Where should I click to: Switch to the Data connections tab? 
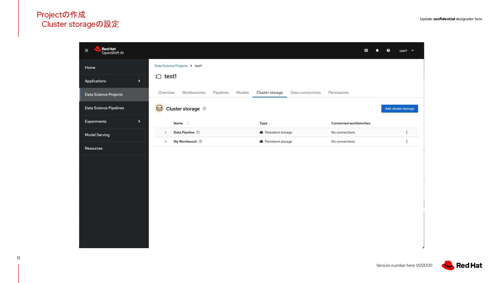305,92
